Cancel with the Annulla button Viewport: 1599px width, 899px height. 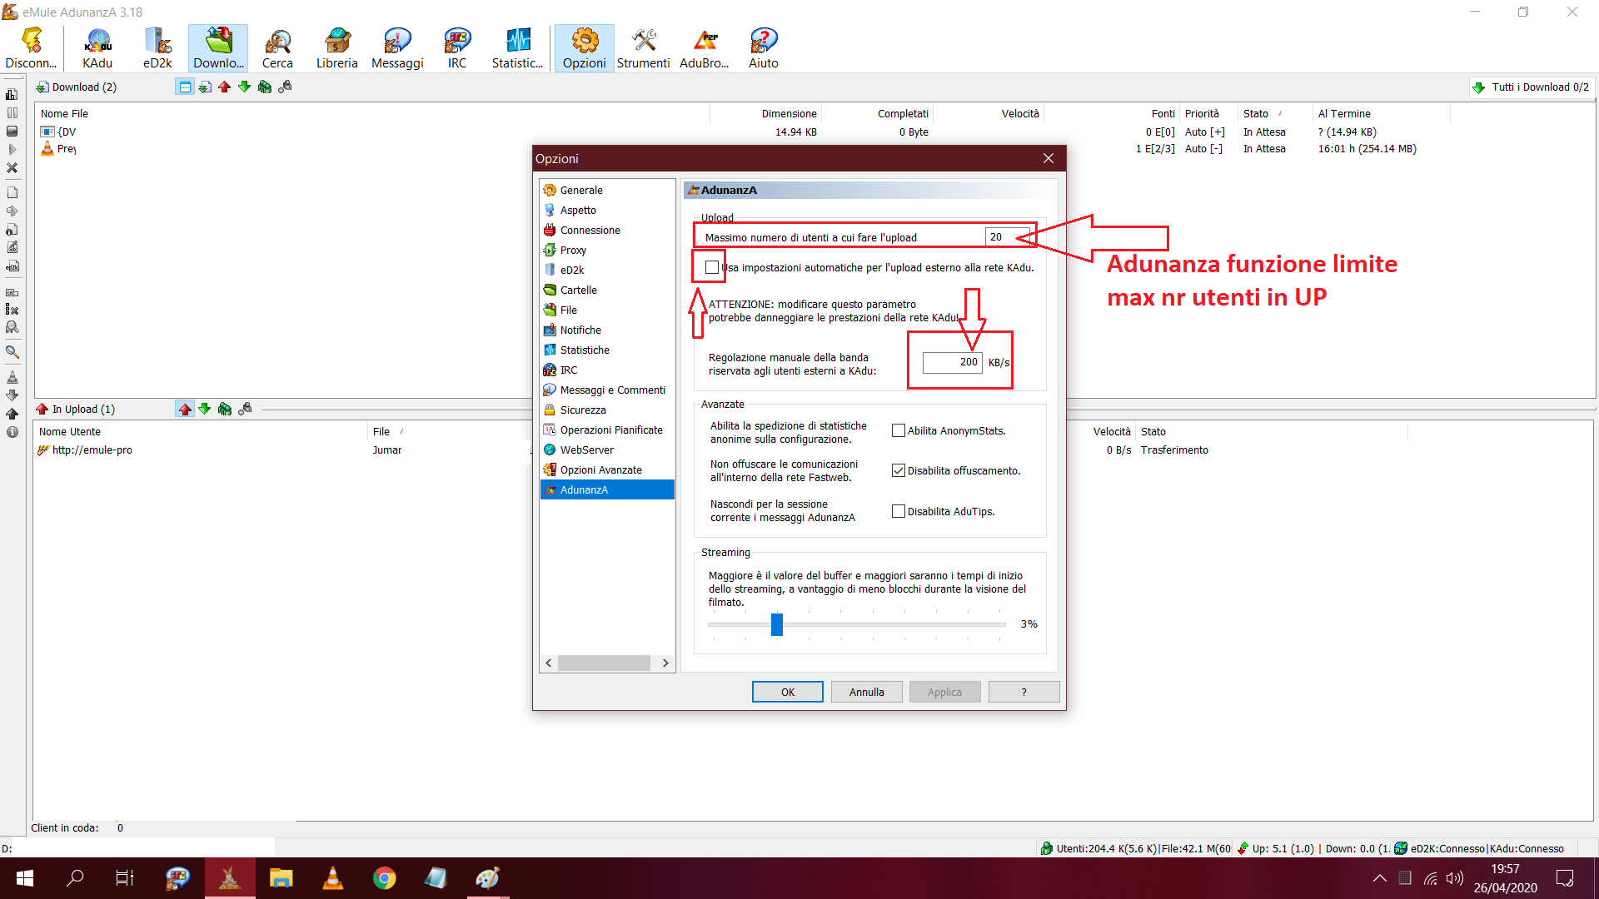pos(866,692)
